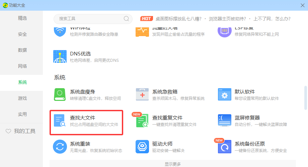Click the heart icon beside 我的工具
Image resolution: width=308 pixels, height=167 pixels.
8,131
